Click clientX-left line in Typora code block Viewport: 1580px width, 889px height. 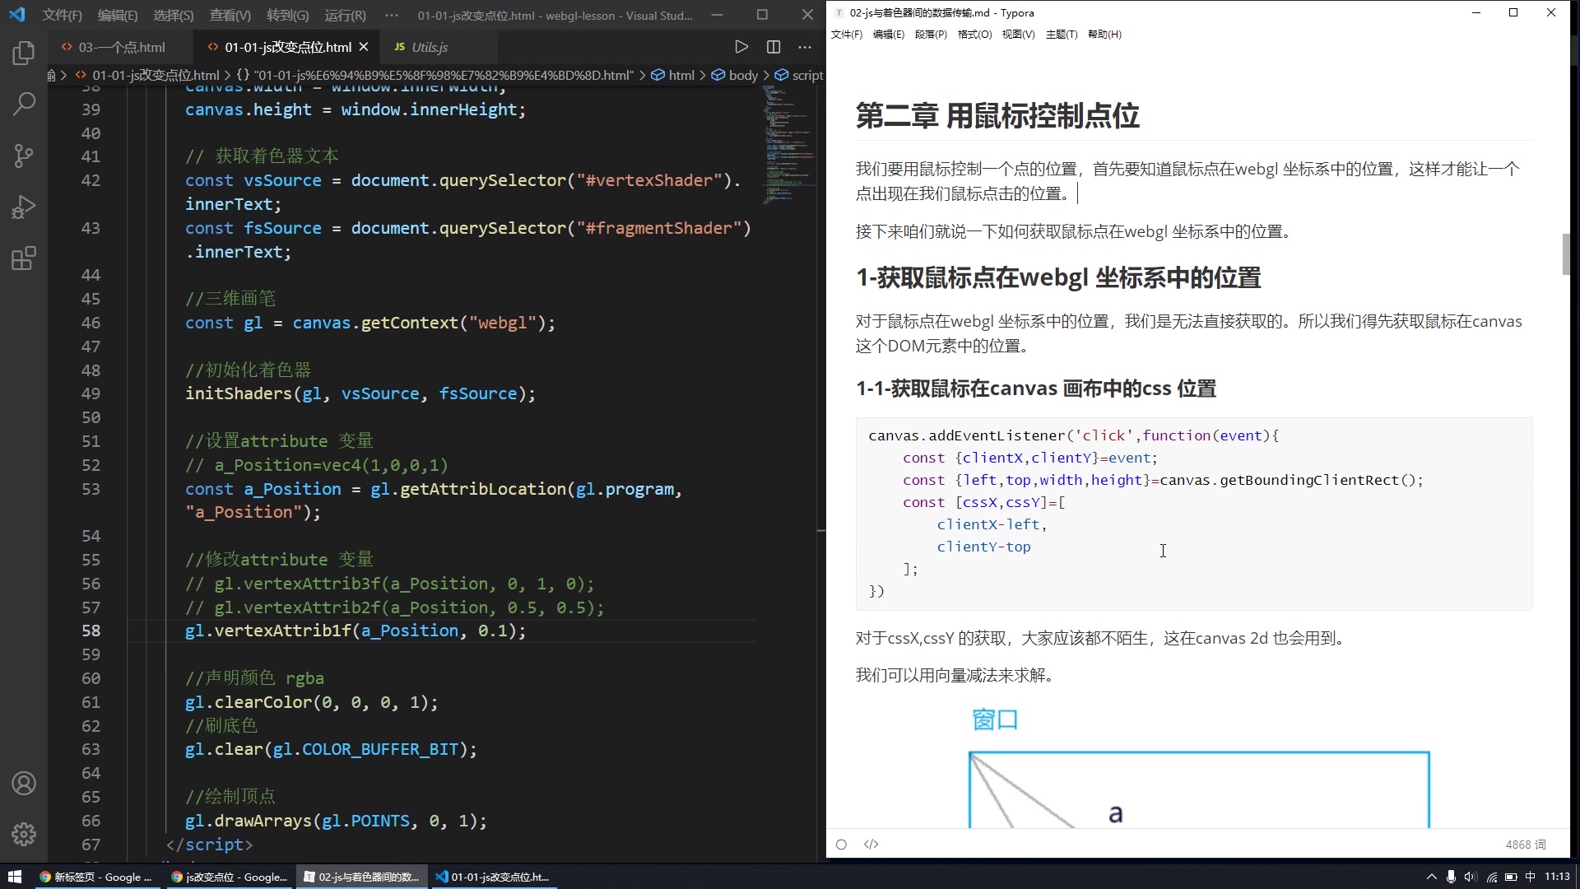click(992, 524)
